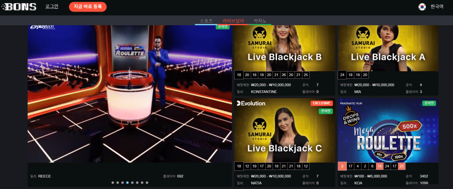453x189 pixels.
Task: Open the Live Blackjack A game card
Action: [x=388, y=60]
